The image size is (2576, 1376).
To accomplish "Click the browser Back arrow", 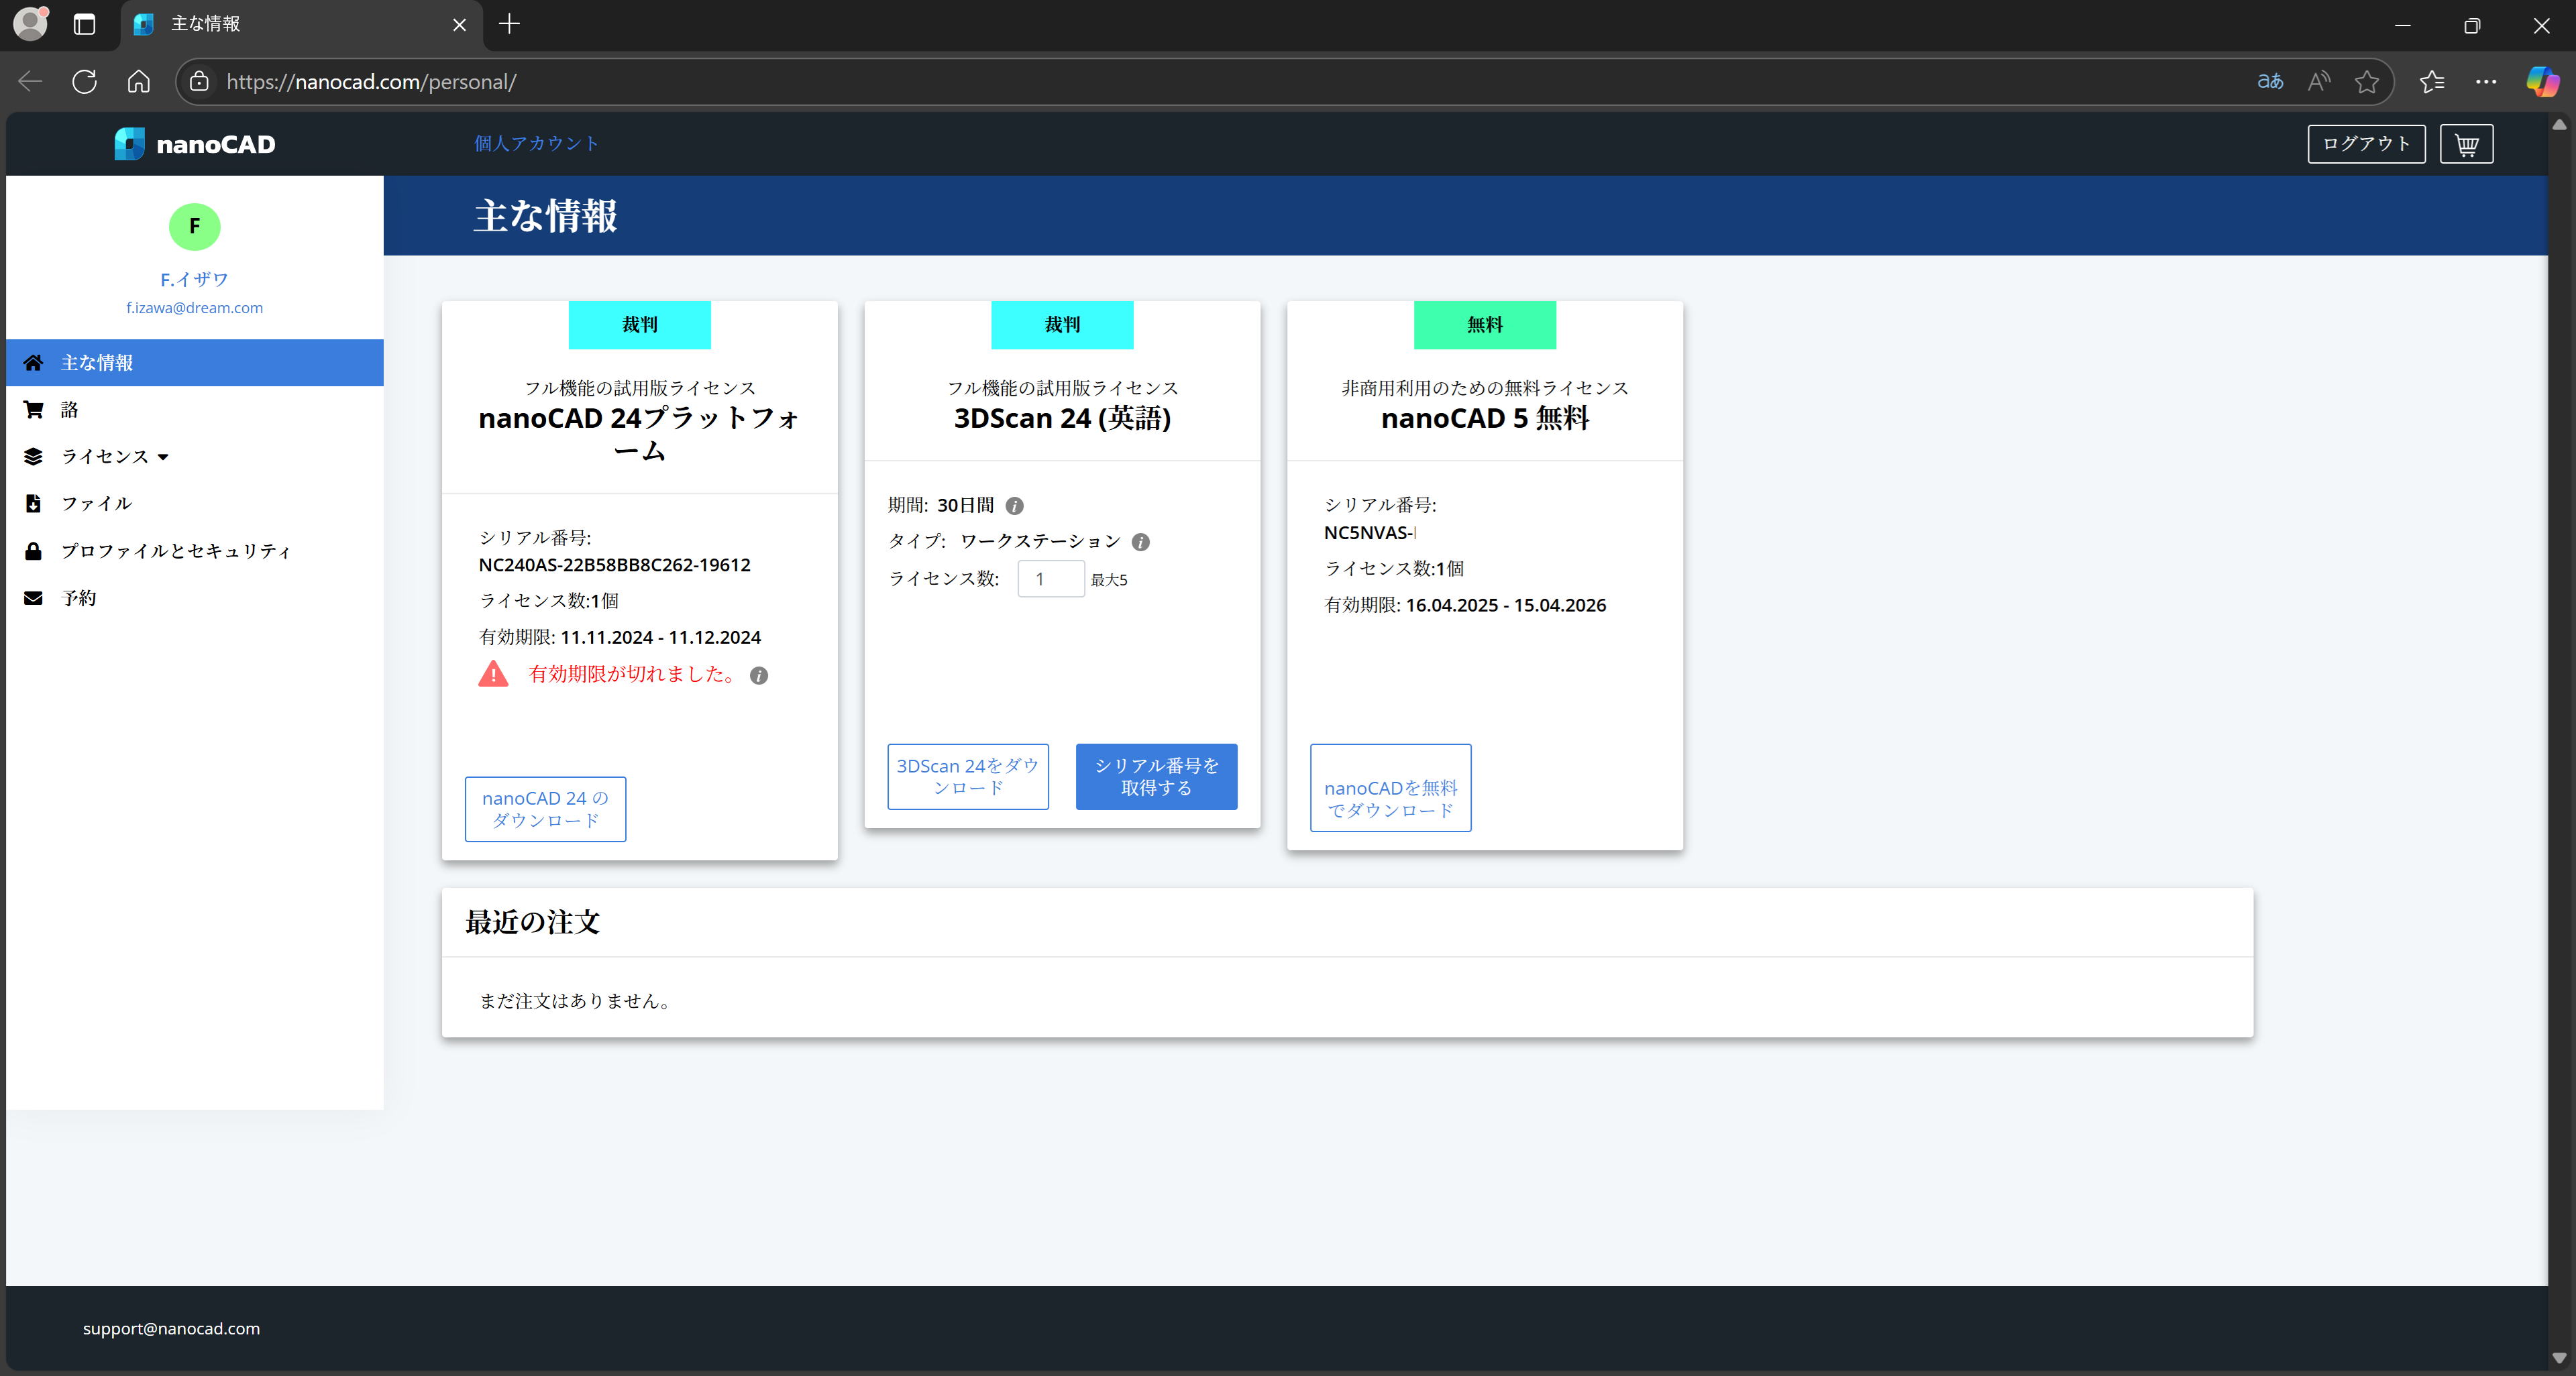I will (x=30, y=82).
